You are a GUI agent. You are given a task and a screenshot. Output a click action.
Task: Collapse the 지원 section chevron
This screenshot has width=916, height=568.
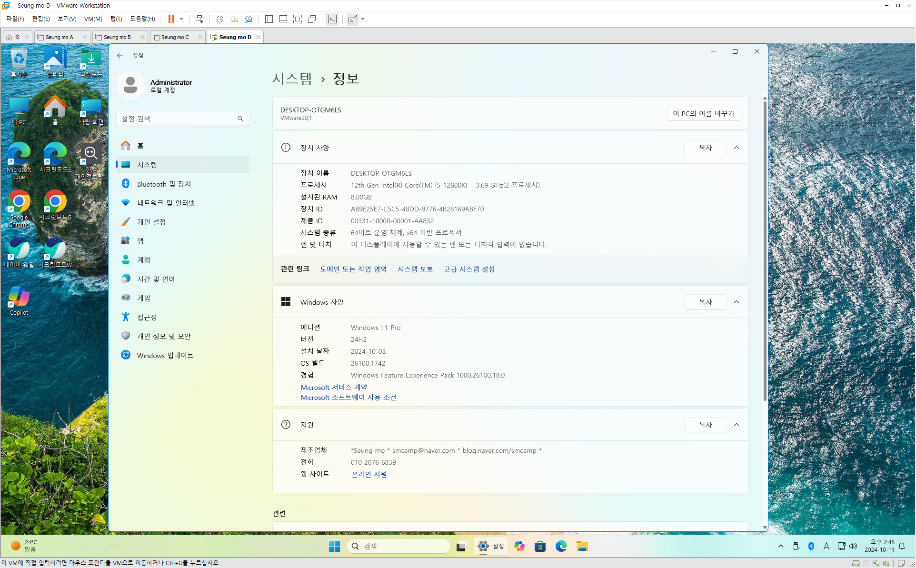(x=737, y=425)
